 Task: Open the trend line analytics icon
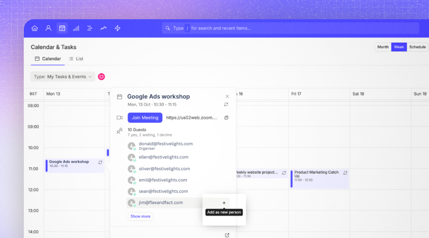tap(103, 28)
